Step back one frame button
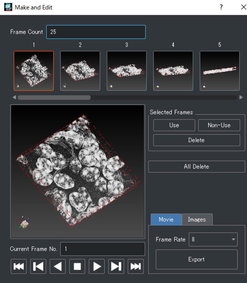247x283 pixels. [x=38, y=266]
